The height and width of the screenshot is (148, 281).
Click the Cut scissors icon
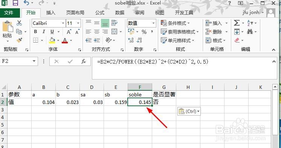19,23
